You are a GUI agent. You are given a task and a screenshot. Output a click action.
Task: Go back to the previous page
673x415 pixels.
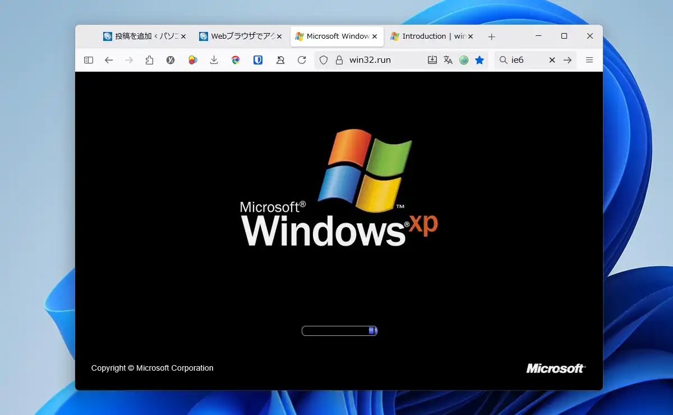109,60
